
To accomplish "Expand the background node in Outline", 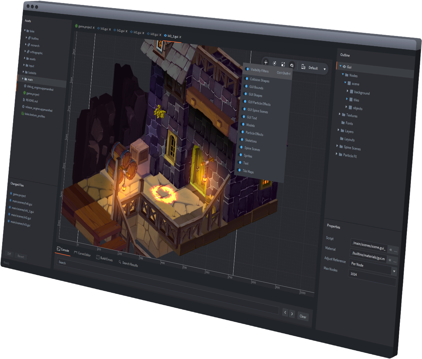I will (x=347, y=91).
